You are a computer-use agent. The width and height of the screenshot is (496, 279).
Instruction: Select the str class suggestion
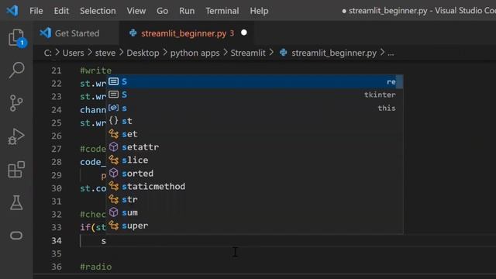click(254, 200)
